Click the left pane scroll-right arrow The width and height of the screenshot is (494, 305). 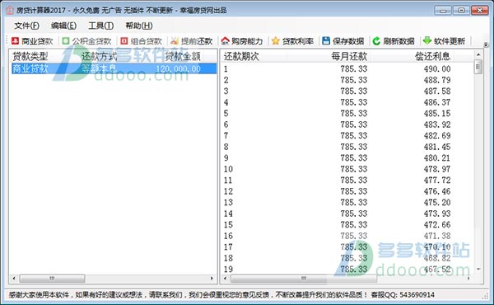pyautogui.click(x=212, y=279)
